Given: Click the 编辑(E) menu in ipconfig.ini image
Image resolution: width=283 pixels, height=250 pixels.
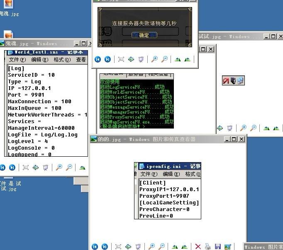Looking at the screenshot, I should (171, 174).
